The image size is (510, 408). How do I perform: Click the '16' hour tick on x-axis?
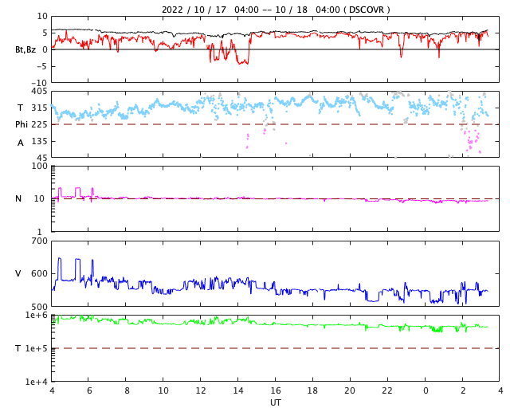pyautogui.click(x=276, y=390)
